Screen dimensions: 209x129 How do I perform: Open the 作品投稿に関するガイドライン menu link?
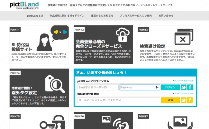pos(67,16)
